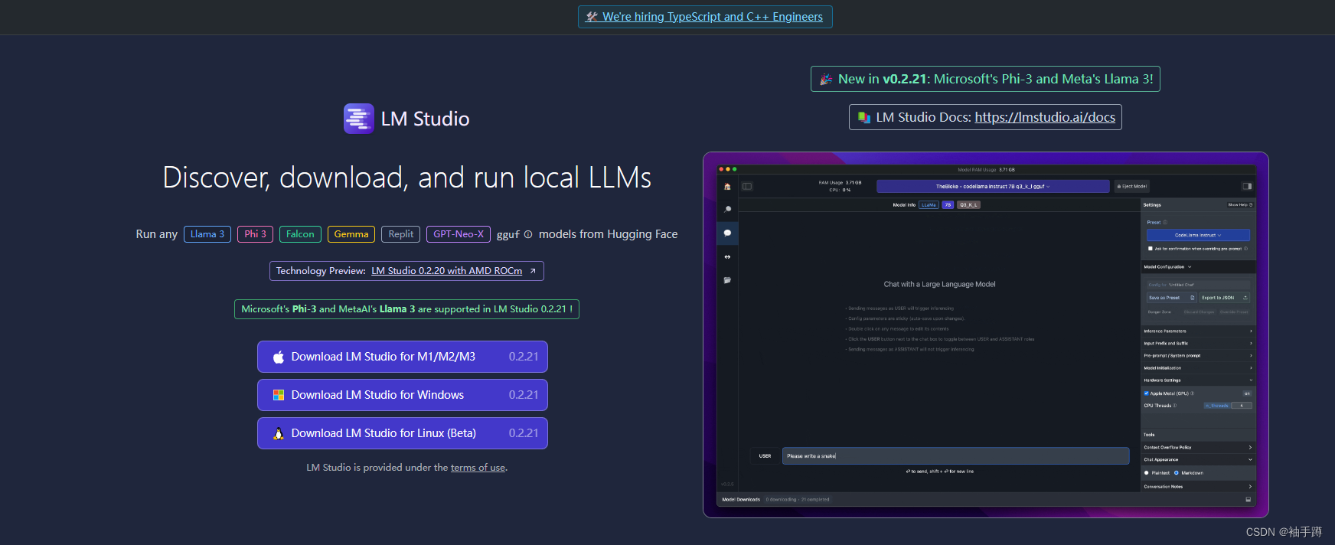Screen dimensions: 1335x545
Task: Collapse the Hardware Settings section
Action: coord(1198,380)
